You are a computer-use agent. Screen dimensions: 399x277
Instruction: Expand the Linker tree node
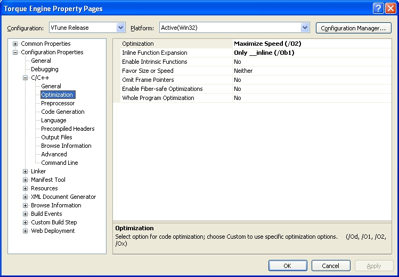26,171
